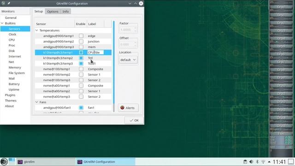
Task: Disable k10temp@c3/temp3 Tccd1 sensor
Action: pyautogui.click(x=81, y=64)
